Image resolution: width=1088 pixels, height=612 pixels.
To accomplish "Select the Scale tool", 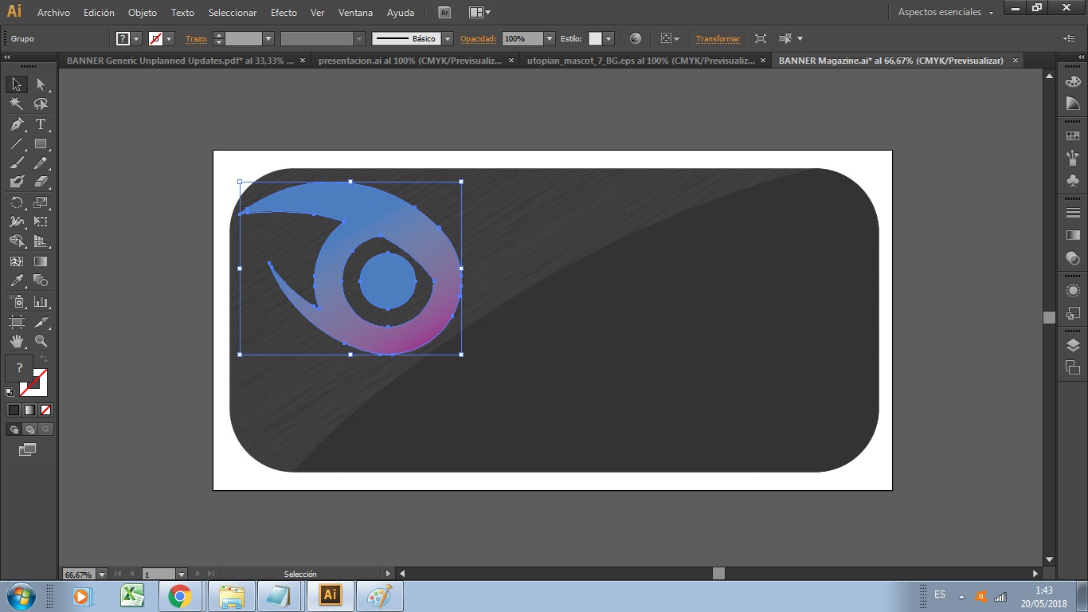I will pos(41,202).
